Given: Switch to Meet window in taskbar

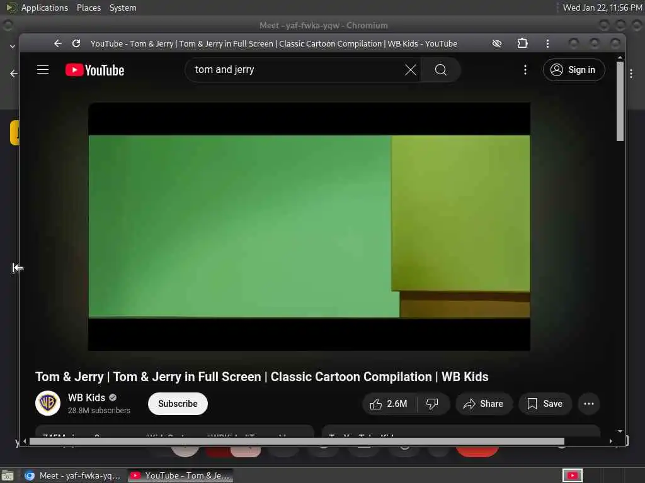Looking at the screenshot, I should point(73,475).
